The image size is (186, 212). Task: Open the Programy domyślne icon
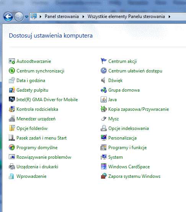point(12,148)
